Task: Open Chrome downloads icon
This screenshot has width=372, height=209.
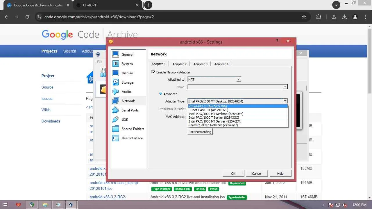Action: [345, 17]
